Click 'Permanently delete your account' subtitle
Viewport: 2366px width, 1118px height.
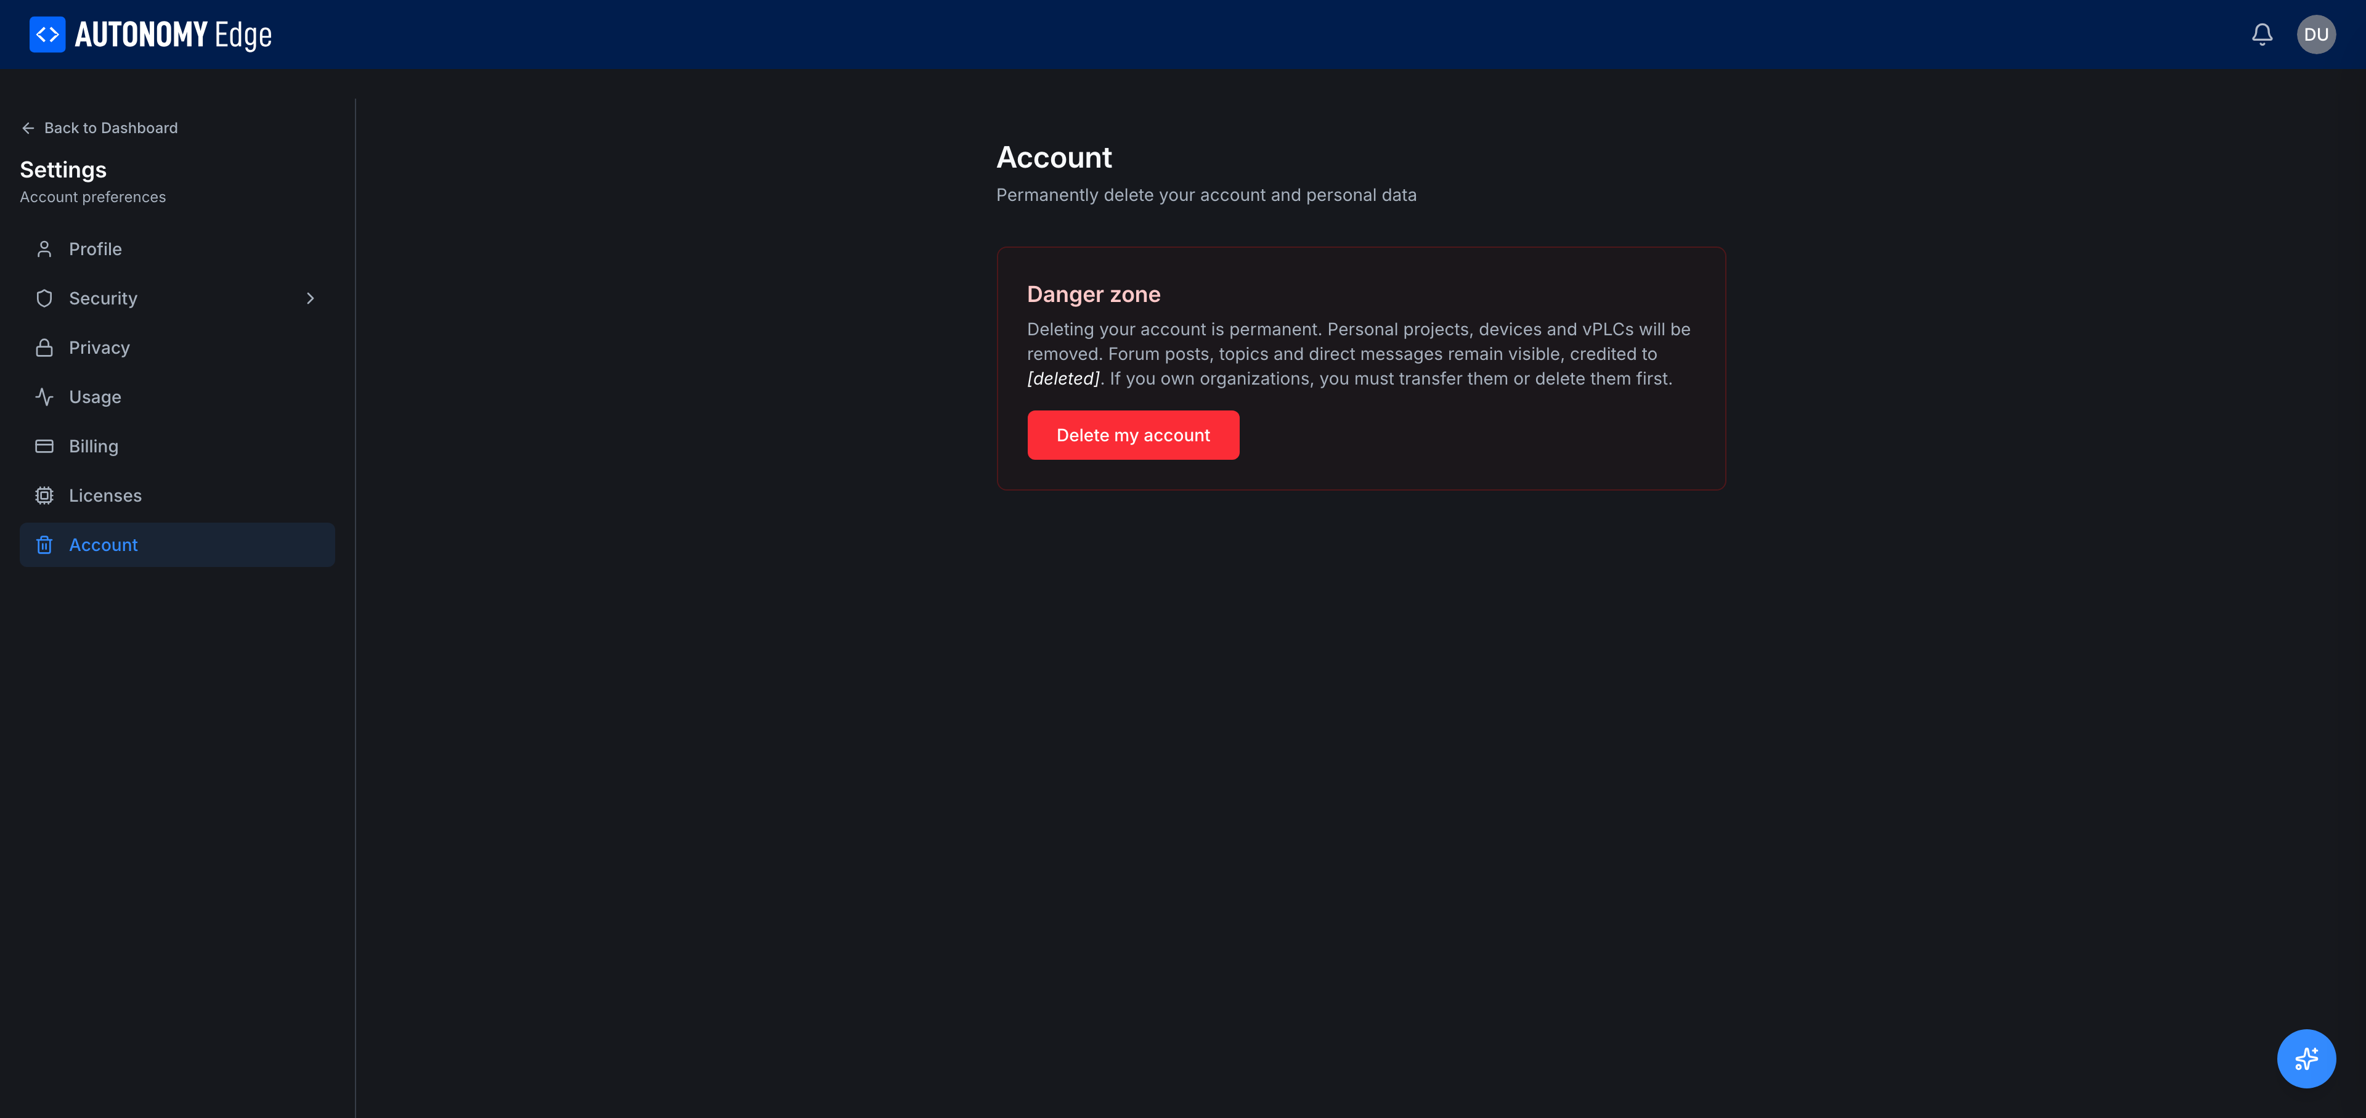point(1206,195)
